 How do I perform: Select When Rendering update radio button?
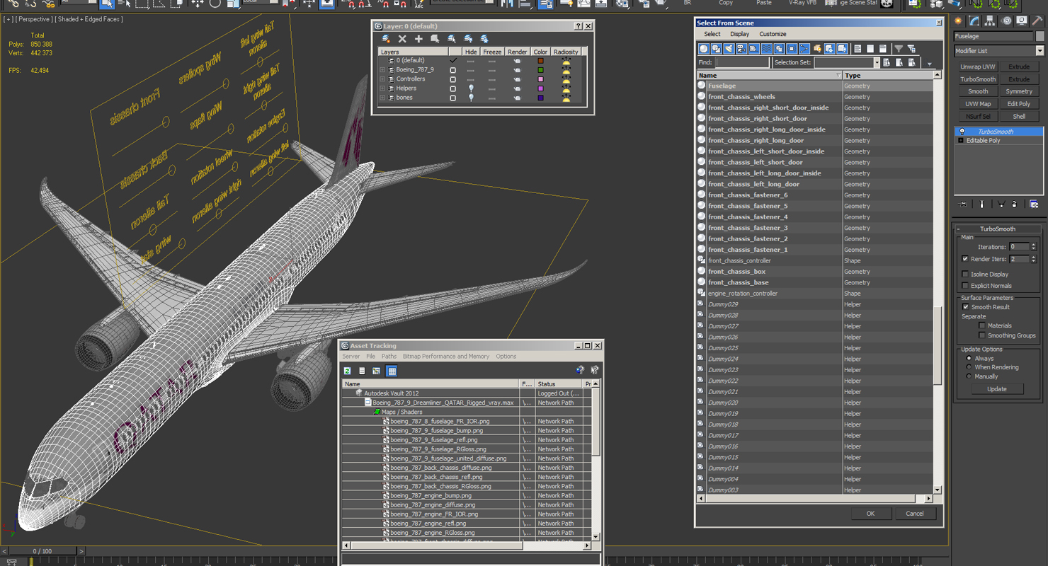pyautogui.click(x=969, y=367)
